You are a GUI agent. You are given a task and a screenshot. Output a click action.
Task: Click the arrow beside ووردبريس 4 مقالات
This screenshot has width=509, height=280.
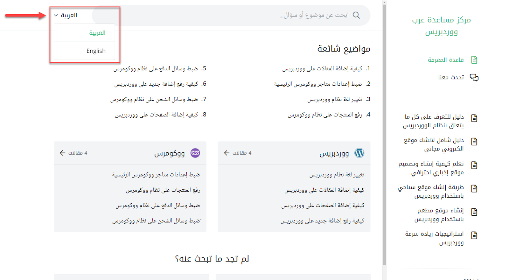227,153
